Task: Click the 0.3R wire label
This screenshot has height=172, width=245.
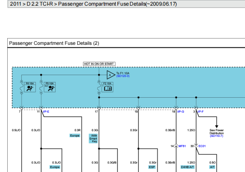Action: [77, 130]
